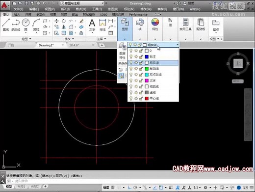The width and height of the screenshot is (255, 192).
Task: Expand the Annotation (注释) panel title
Action: point(102,39)
